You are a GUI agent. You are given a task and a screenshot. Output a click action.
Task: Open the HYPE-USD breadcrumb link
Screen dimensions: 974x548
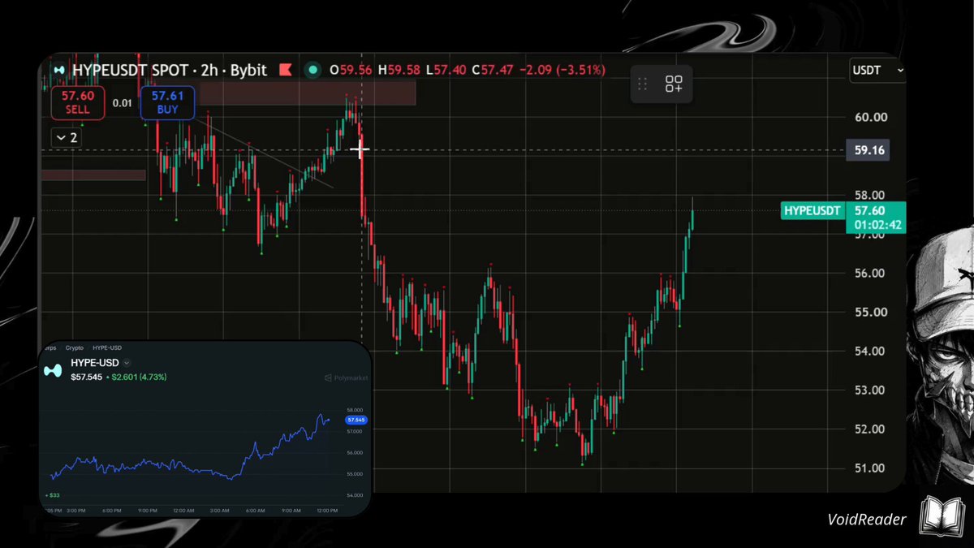[107, 347]
